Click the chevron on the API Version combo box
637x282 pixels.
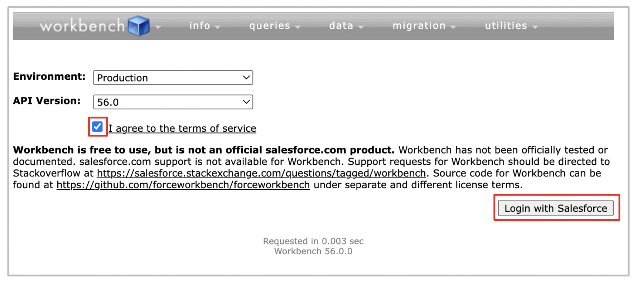[246, 102]
